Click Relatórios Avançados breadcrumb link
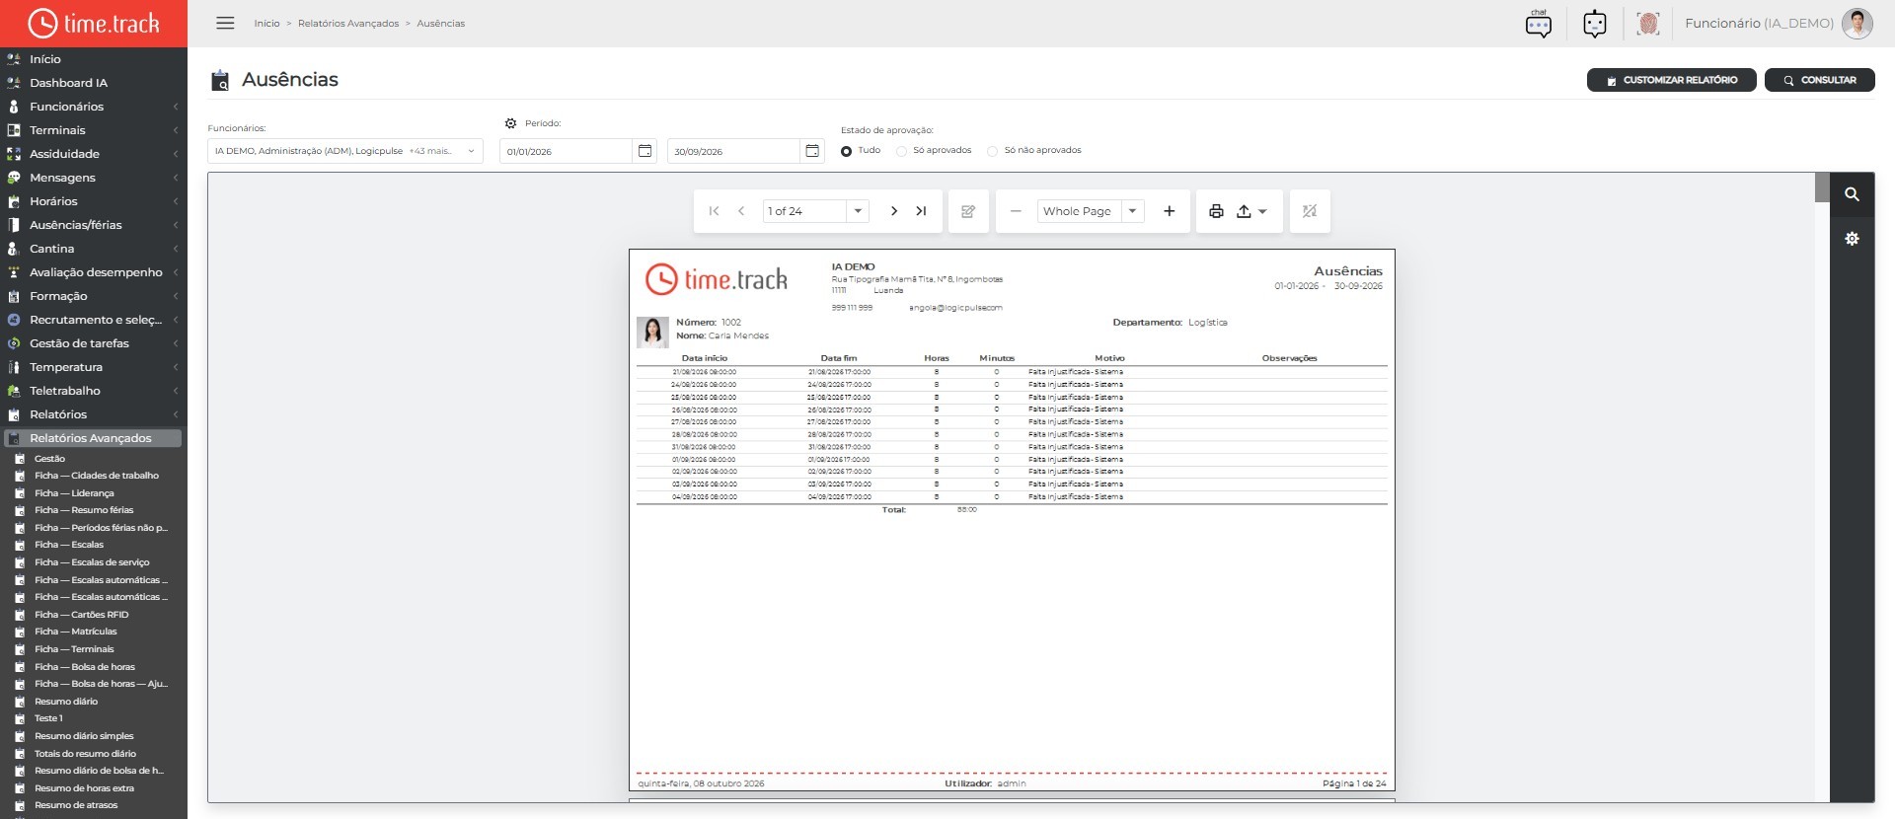 348,23
